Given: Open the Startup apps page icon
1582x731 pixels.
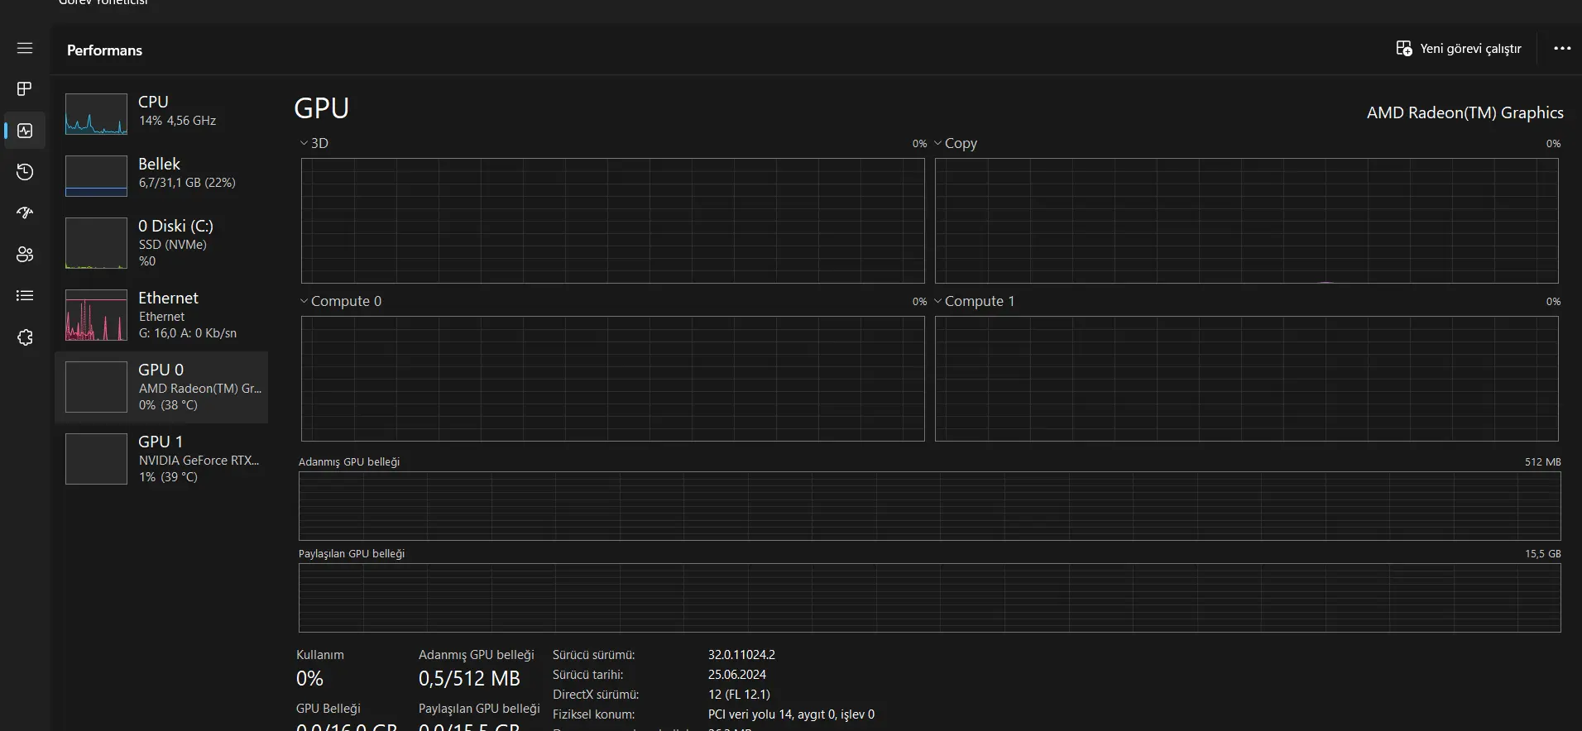Looking at the screenshot, I should click(25, 213).
